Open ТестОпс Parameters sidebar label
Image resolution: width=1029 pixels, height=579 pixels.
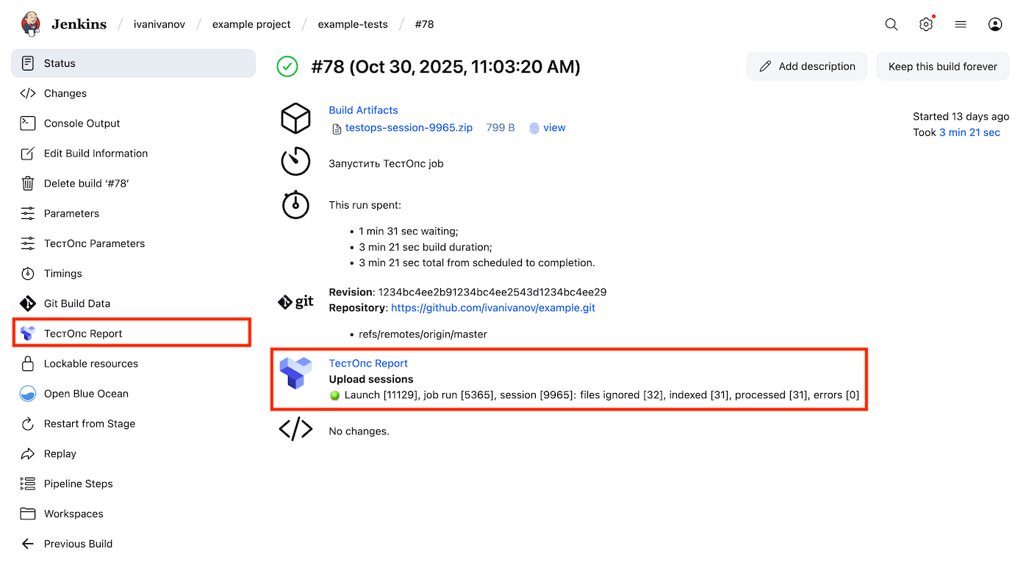pos(95,243)
